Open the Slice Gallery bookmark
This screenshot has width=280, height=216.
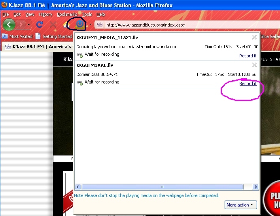point(270,36)
